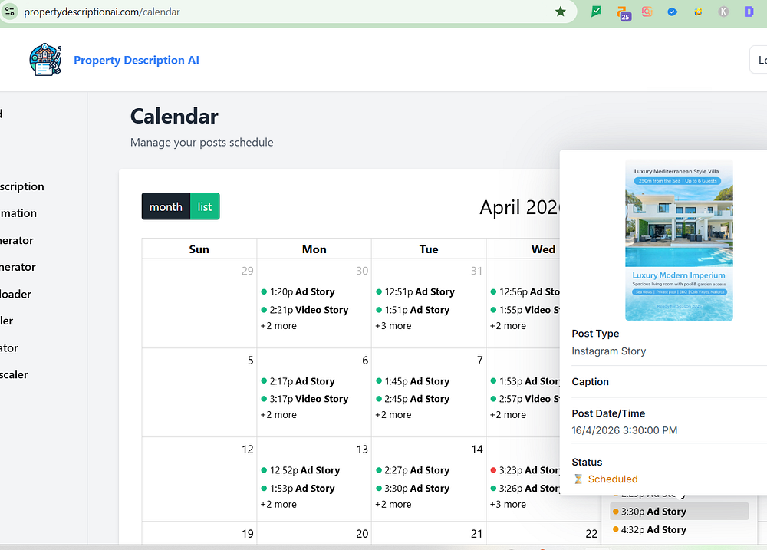Open the 1:20p Ad Story event
This screenshot has width=767, height=550.
tap(298, 292)
